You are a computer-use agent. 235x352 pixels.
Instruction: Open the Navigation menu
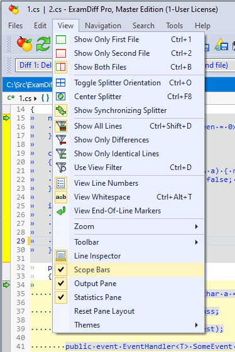(103, 26)
